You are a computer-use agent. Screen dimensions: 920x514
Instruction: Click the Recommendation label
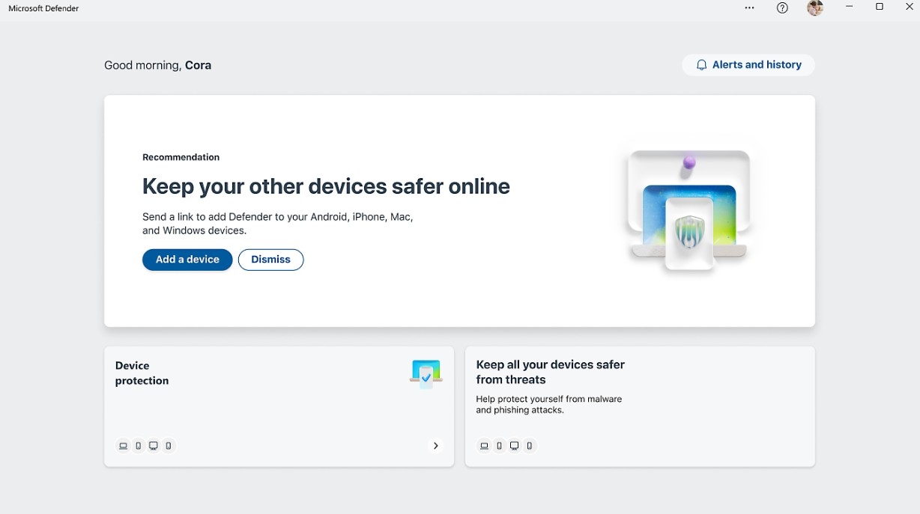(181, 157)
